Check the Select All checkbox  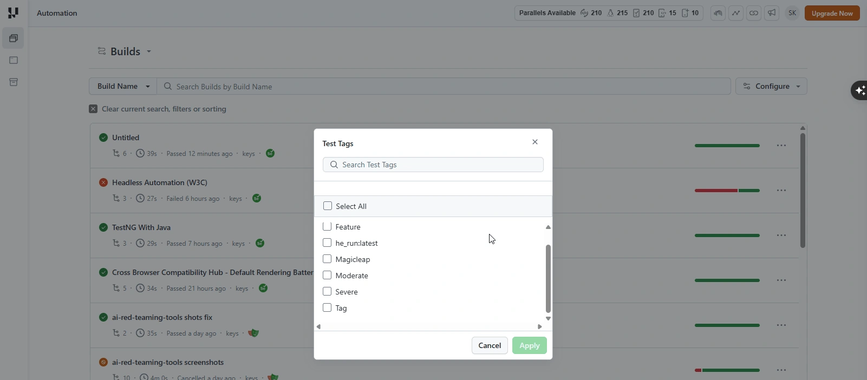328,206
